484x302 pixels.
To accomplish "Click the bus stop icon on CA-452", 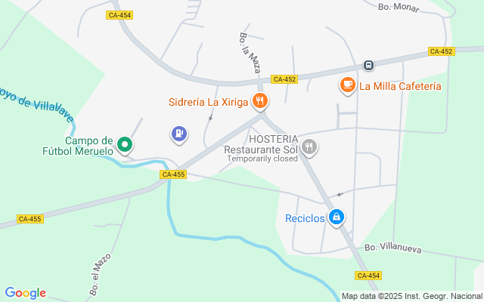I will (x=368, y=66).
